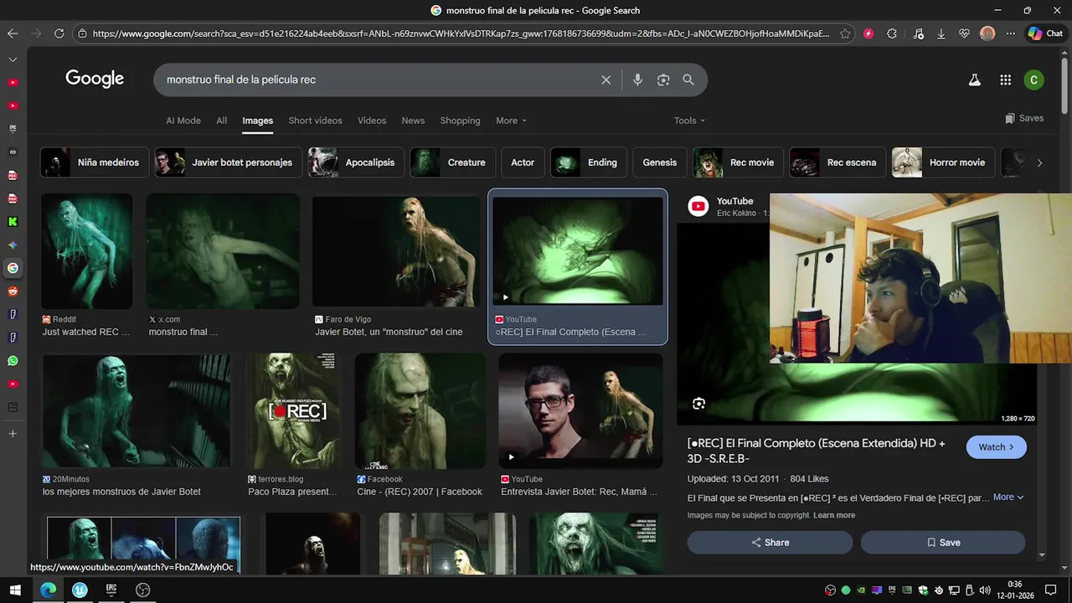
Task: Filter by 'Apocalipsis' chip
Action: pyautogui.click(x=356, y=162)
